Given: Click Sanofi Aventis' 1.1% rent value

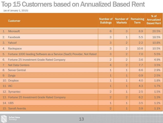Looking at the screenshot, I should [157, 108].
